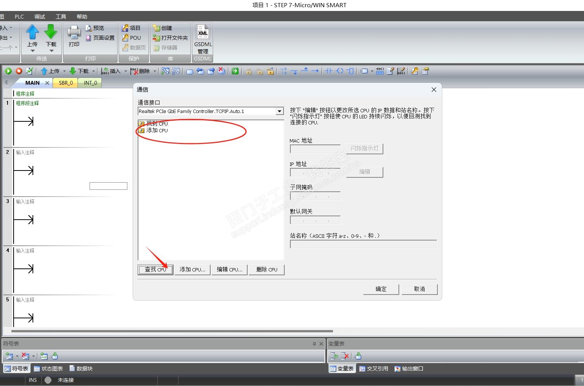Click the compile icon with green checkmark

click(x=29, y=71)
